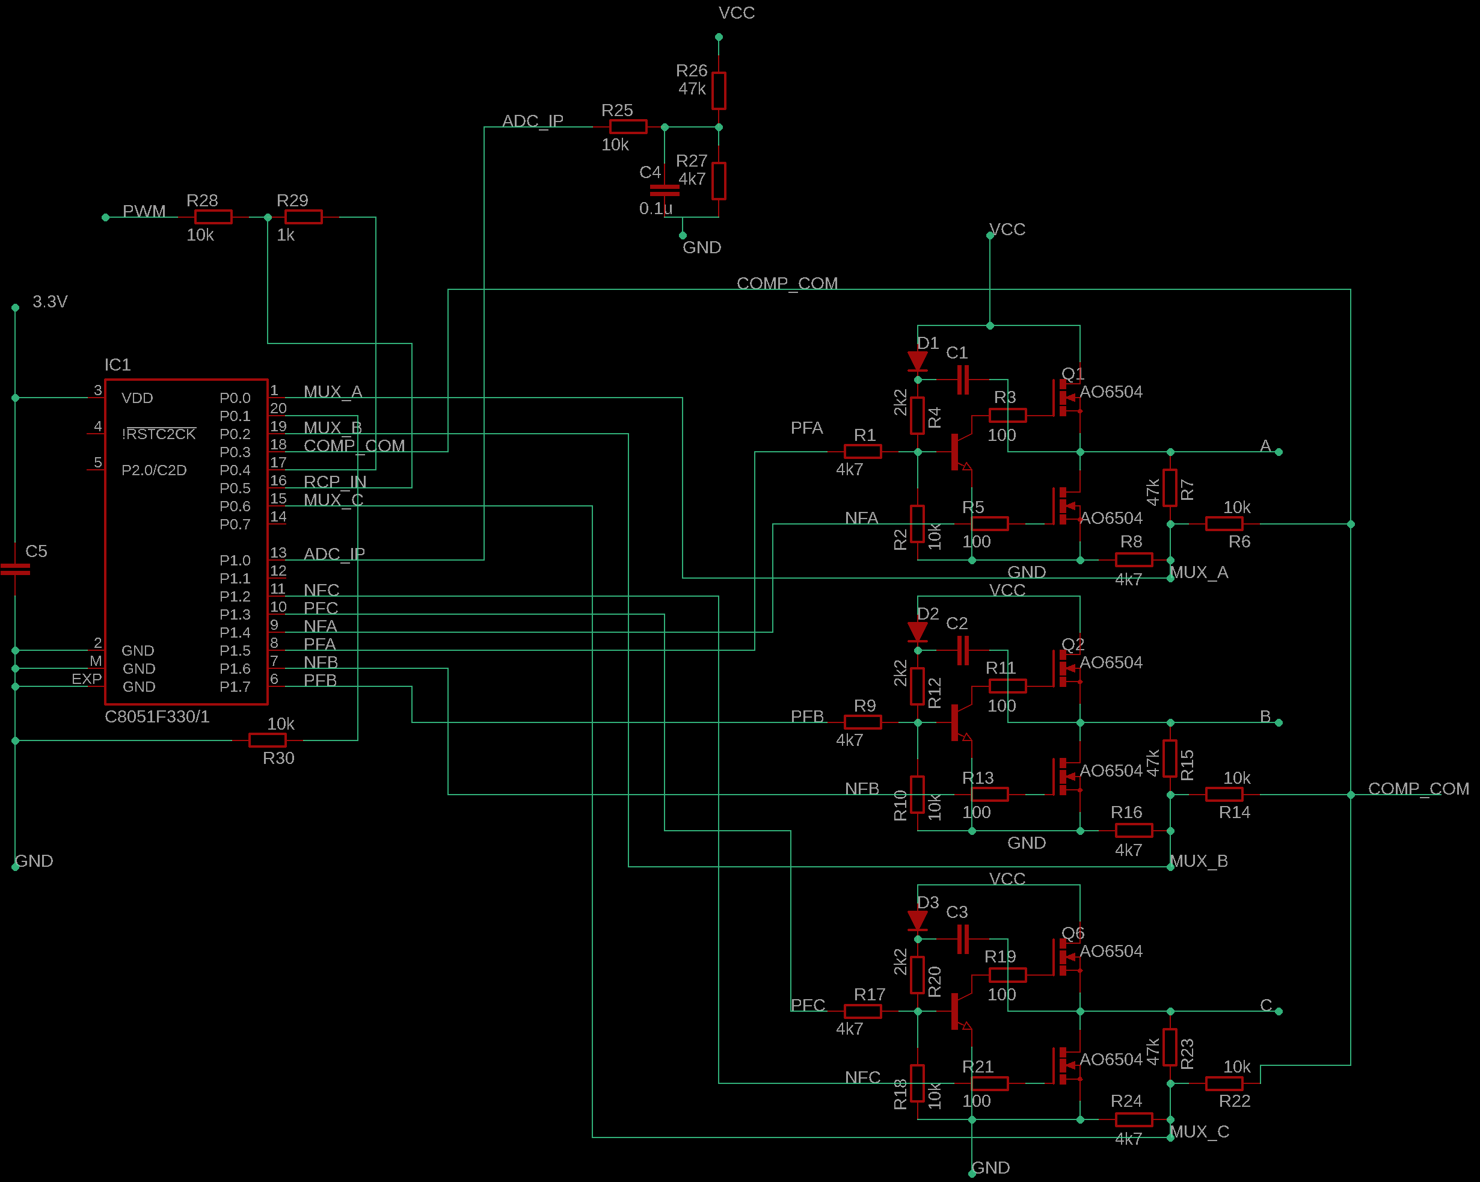Click the PWM net label
Viewport: 1480px width, 1182px height.
(x=144, y=211)
